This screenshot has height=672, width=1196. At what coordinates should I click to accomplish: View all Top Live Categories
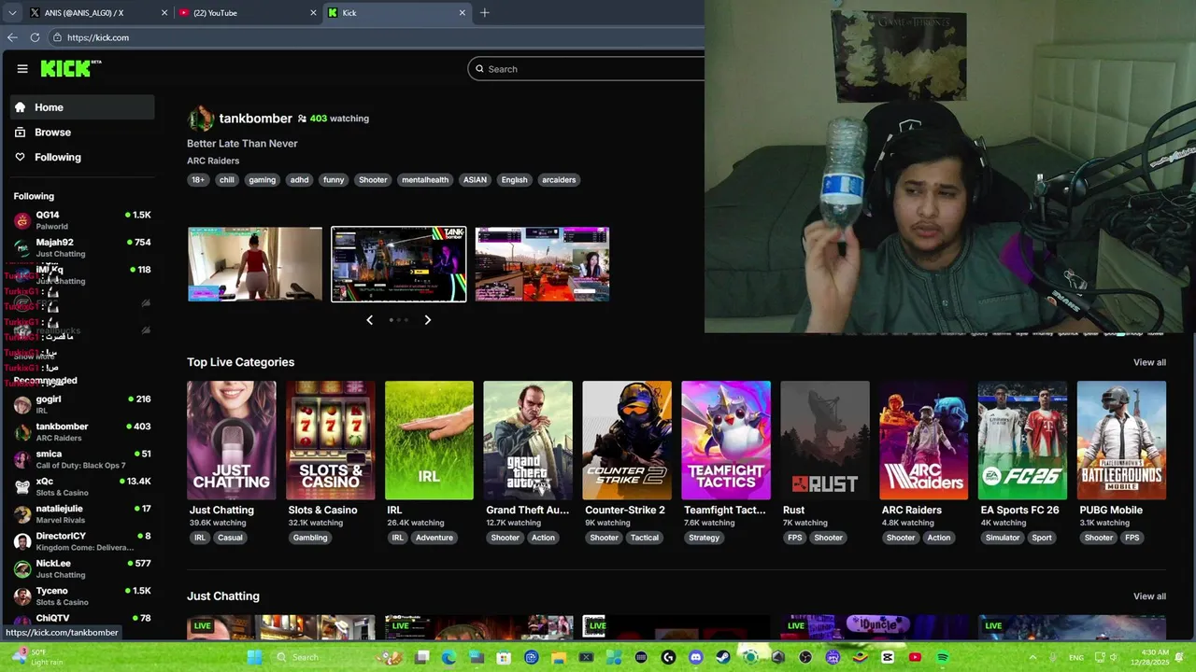point(1149,362)
